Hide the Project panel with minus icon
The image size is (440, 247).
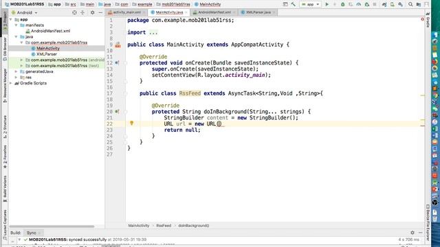100,12
